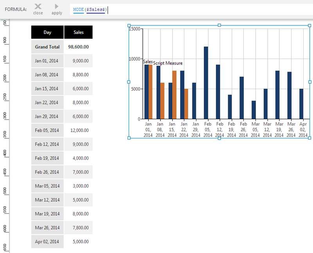Click the chart's bottom-right corner handle
Screen dimensions: 313x253
pos(310,138)
